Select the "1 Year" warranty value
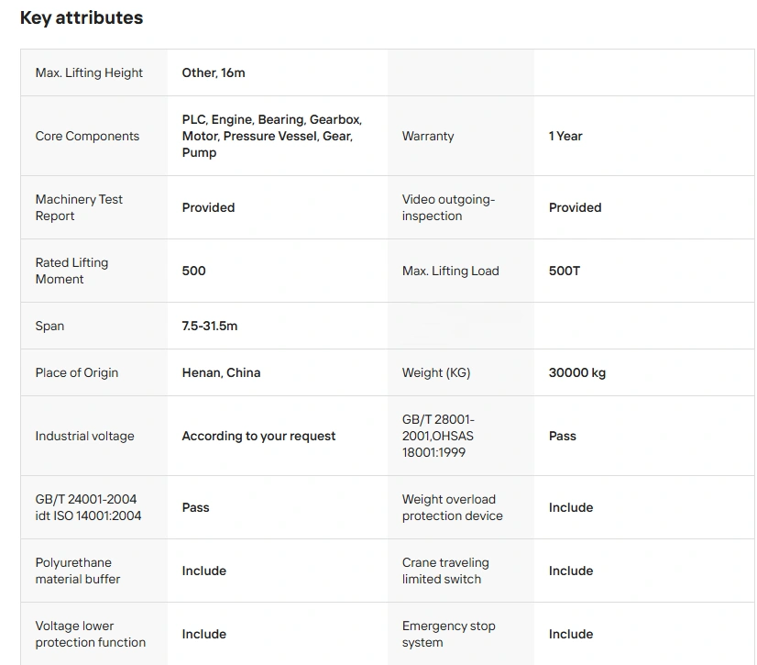757x665 pixels. click(565, 136)
